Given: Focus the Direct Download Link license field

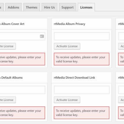Looking at the screenshot, I should click(82, 90).
